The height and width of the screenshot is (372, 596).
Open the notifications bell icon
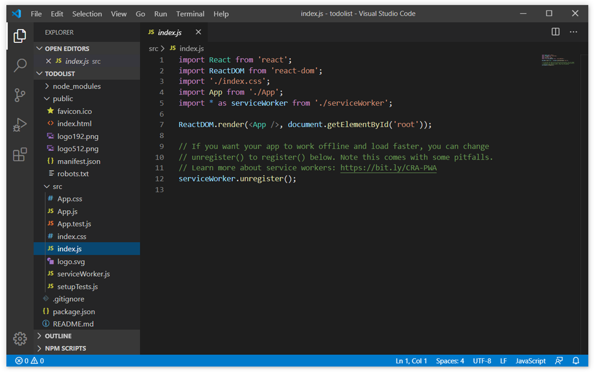576,360
